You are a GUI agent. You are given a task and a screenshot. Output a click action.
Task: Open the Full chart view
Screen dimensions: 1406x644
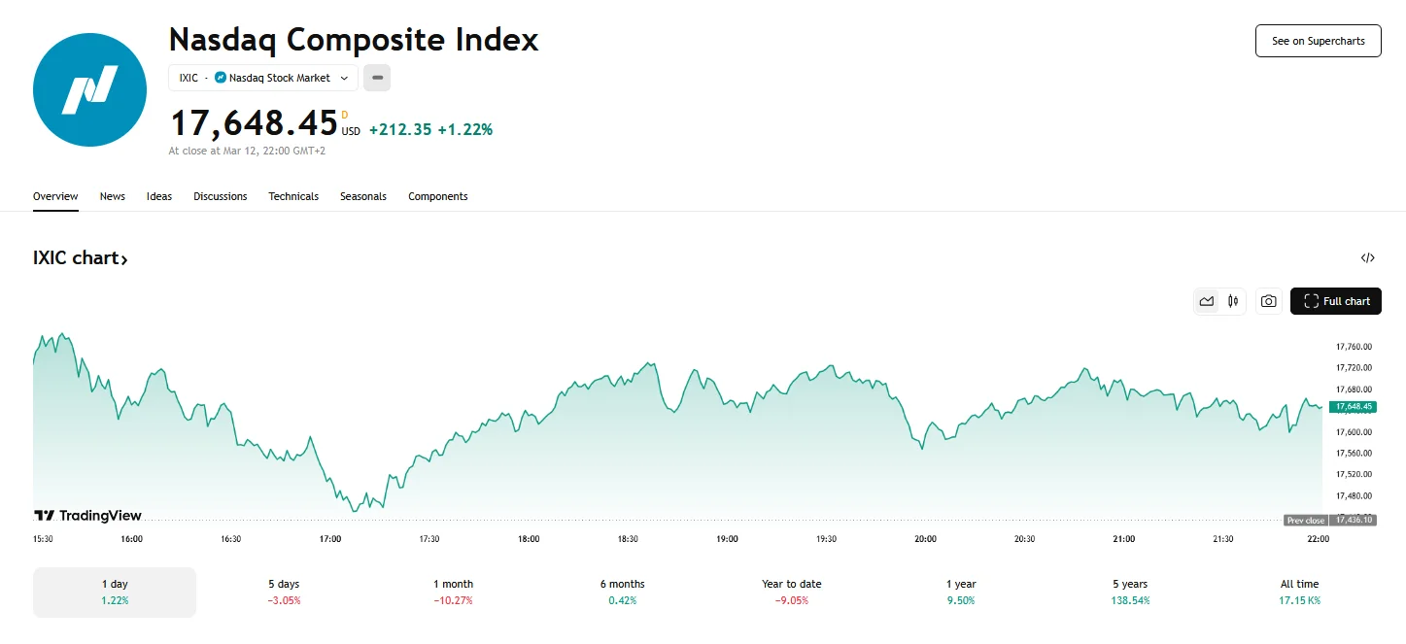pyautogui.click(x=1336, y=301)
